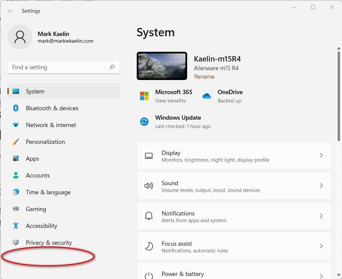This screenshot has width=342, height=279.
Task: Click the Network & internet Wi-Fi icon
Action: pyautogui.click(x=16, y=125)
